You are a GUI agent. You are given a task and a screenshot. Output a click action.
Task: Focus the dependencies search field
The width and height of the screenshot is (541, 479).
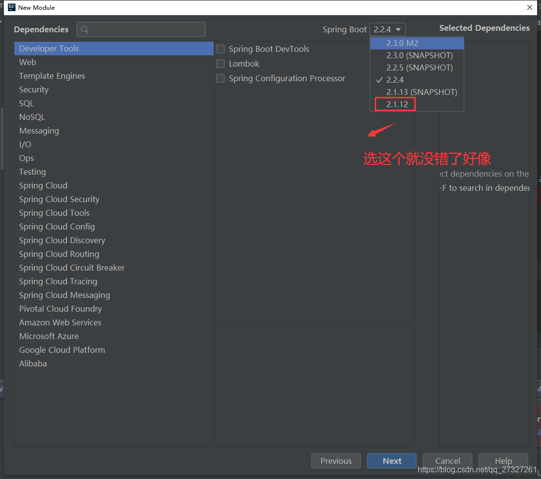click(141, 29)
